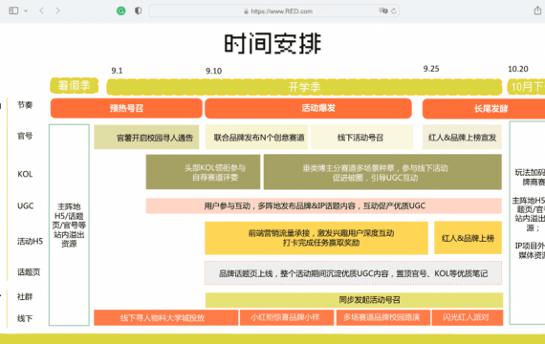Click the 长尾发酵 phase bar
This screenshot has height=344, width=545.
click(x=484, y=109)
